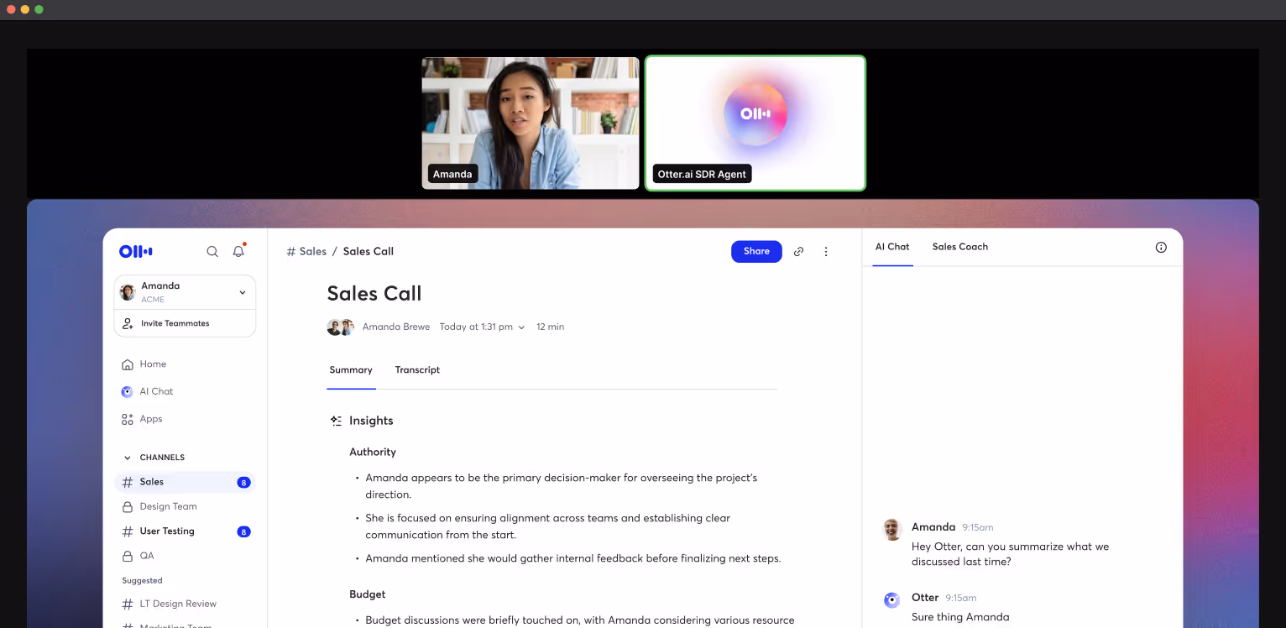
Task: Click bullet about gathering internal feedback
Action: (x=573, y=559)
